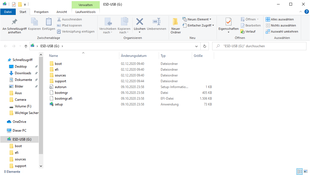Open the Datei menu tab
Viewport: 310px width, 175px height.
tap(8, 12)
